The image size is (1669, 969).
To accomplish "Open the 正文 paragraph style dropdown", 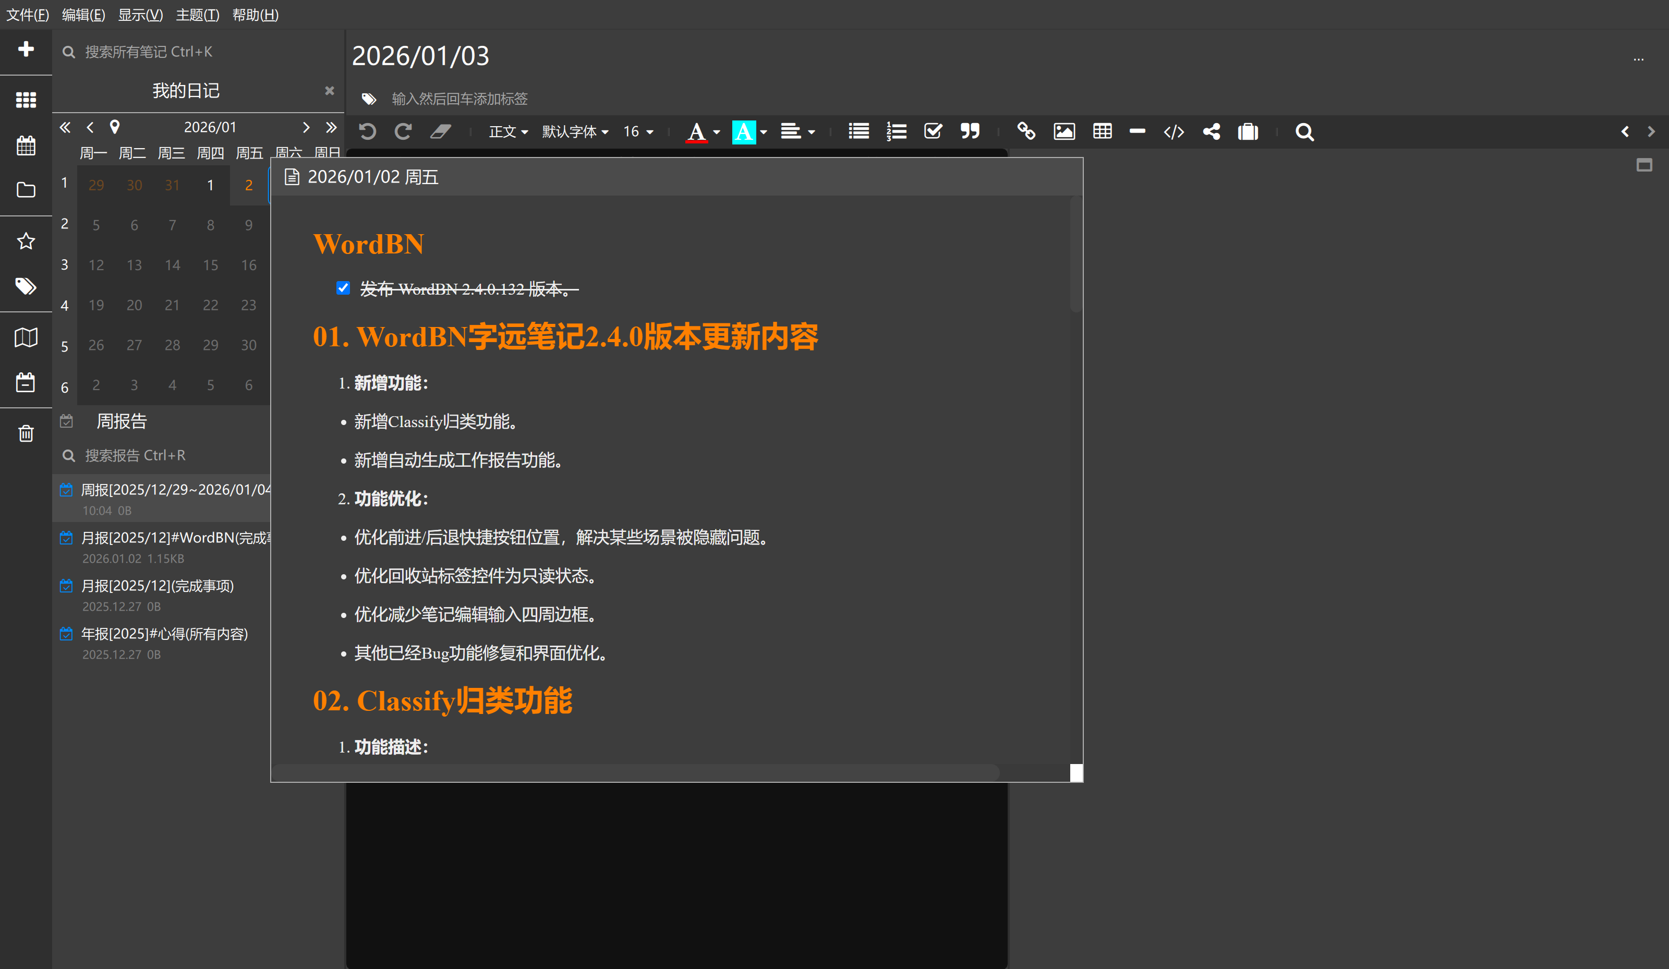I will click(x=508, y=132).
